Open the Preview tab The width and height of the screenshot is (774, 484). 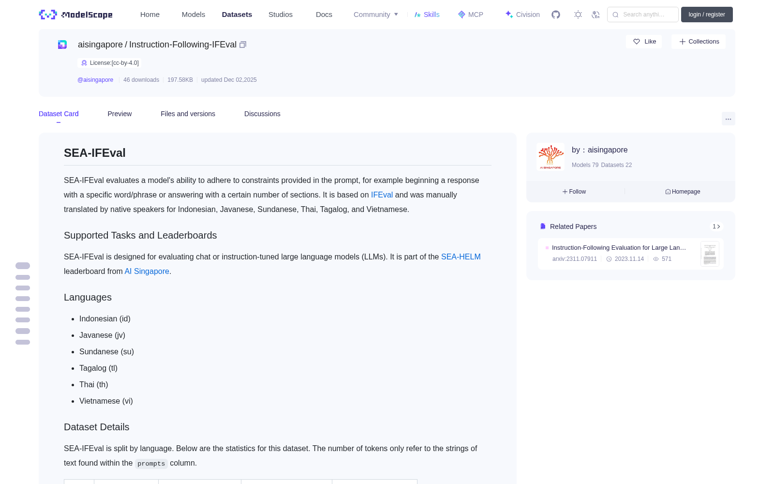click(119, 114)
